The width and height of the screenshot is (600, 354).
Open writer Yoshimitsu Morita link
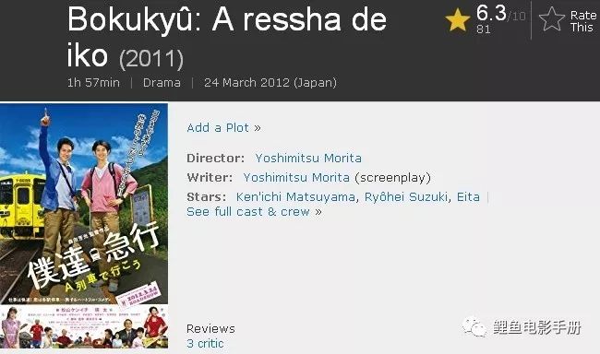coord(296,178)
